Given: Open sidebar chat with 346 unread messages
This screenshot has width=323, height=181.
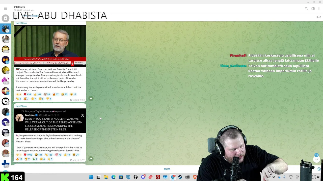Looking at the screenshot, I should 6,39.
